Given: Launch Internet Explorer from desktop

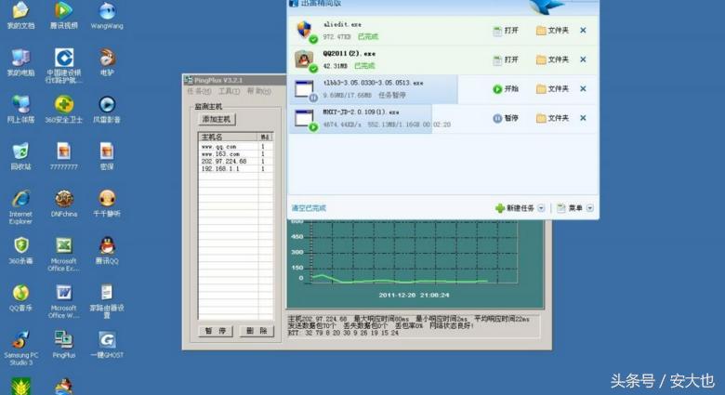Looking at the screenshot, I should click(x=20, y=206).
